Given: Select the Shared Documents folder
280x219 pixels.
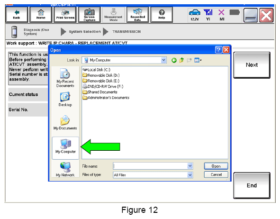Looking at the screenshot, I should [x=100, y=92].
